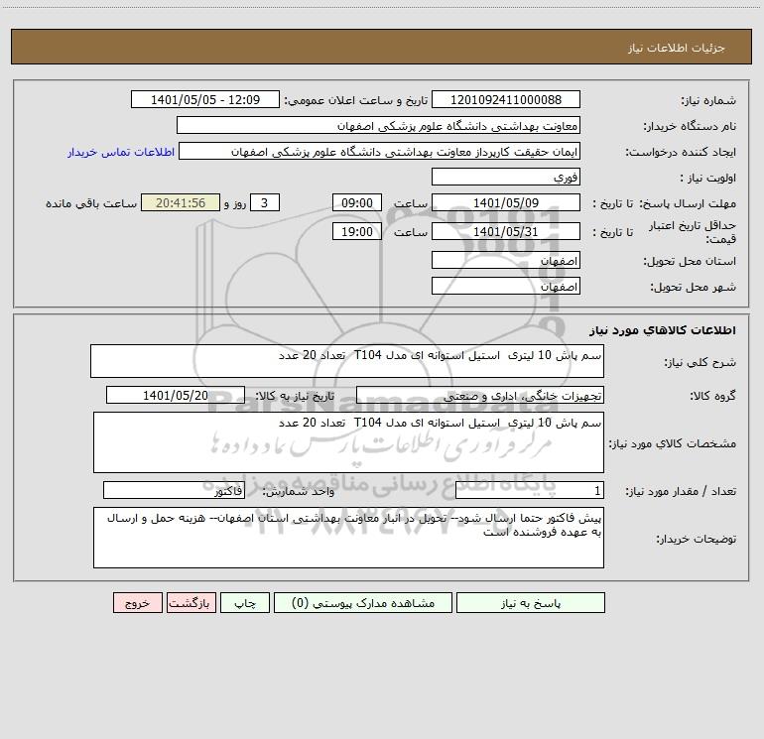
Task: Click price validity date 1401/05/31
Action: [506, 231]
